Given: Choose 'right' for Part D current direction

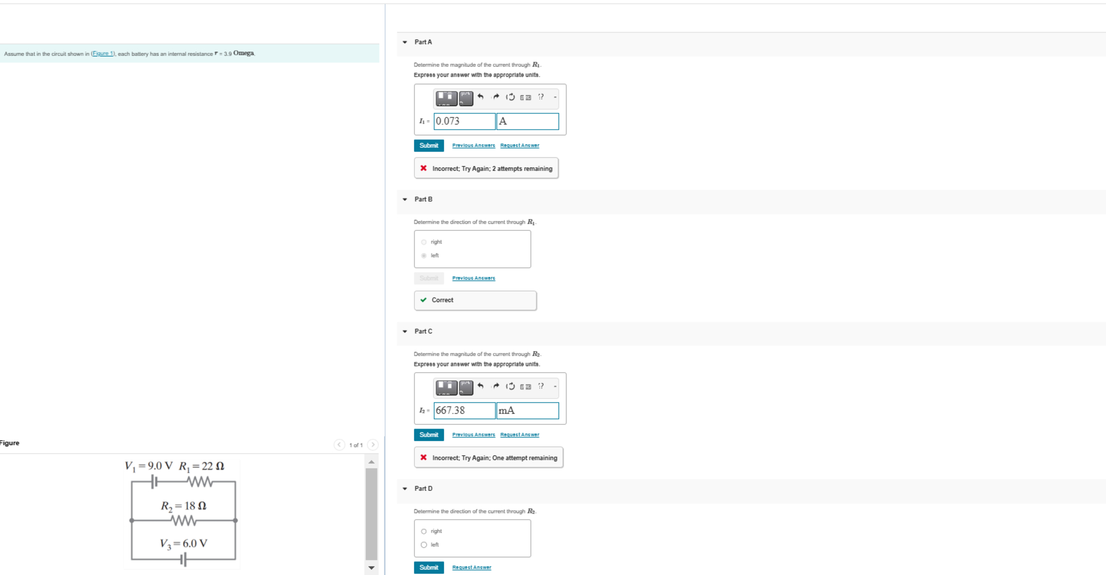Looking at the screenshot, I should [424, 531].
